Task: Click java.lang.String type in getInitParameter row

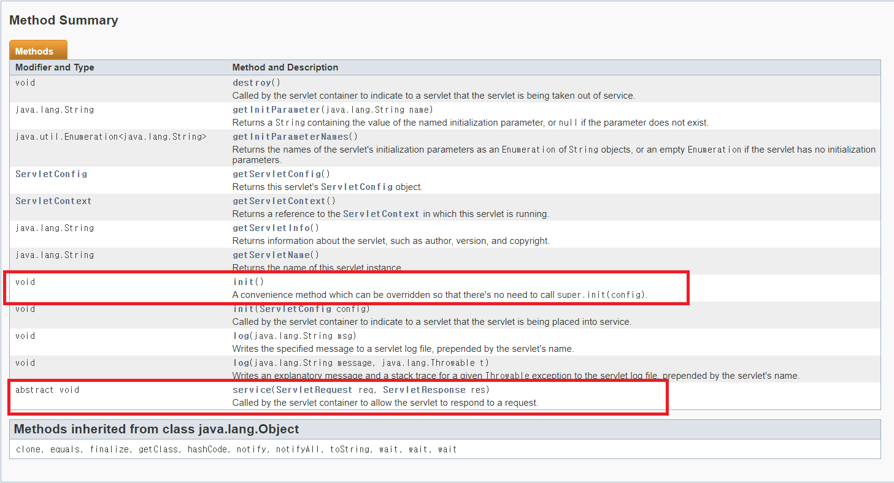Action: pos(55,110)
